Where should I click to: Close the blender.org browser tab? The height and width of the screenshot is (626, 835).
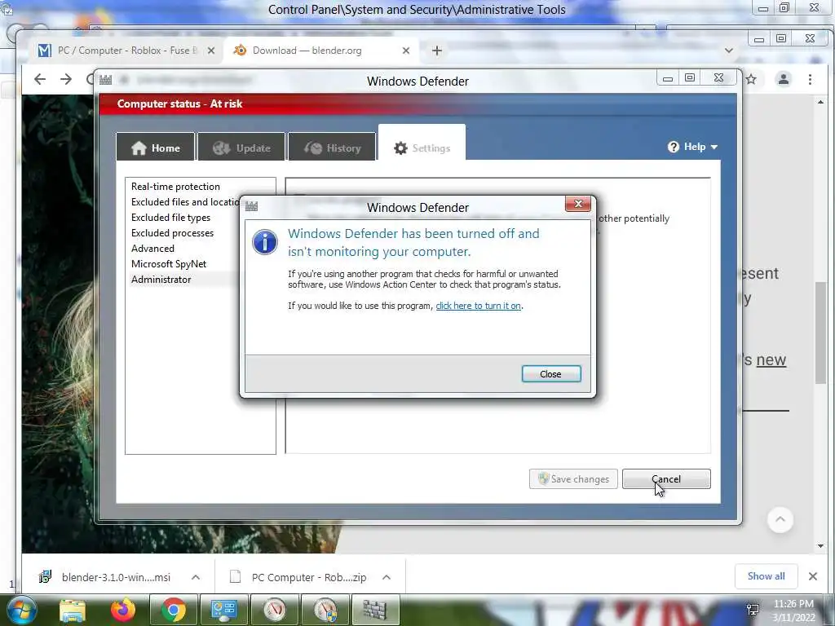(406, 51)
